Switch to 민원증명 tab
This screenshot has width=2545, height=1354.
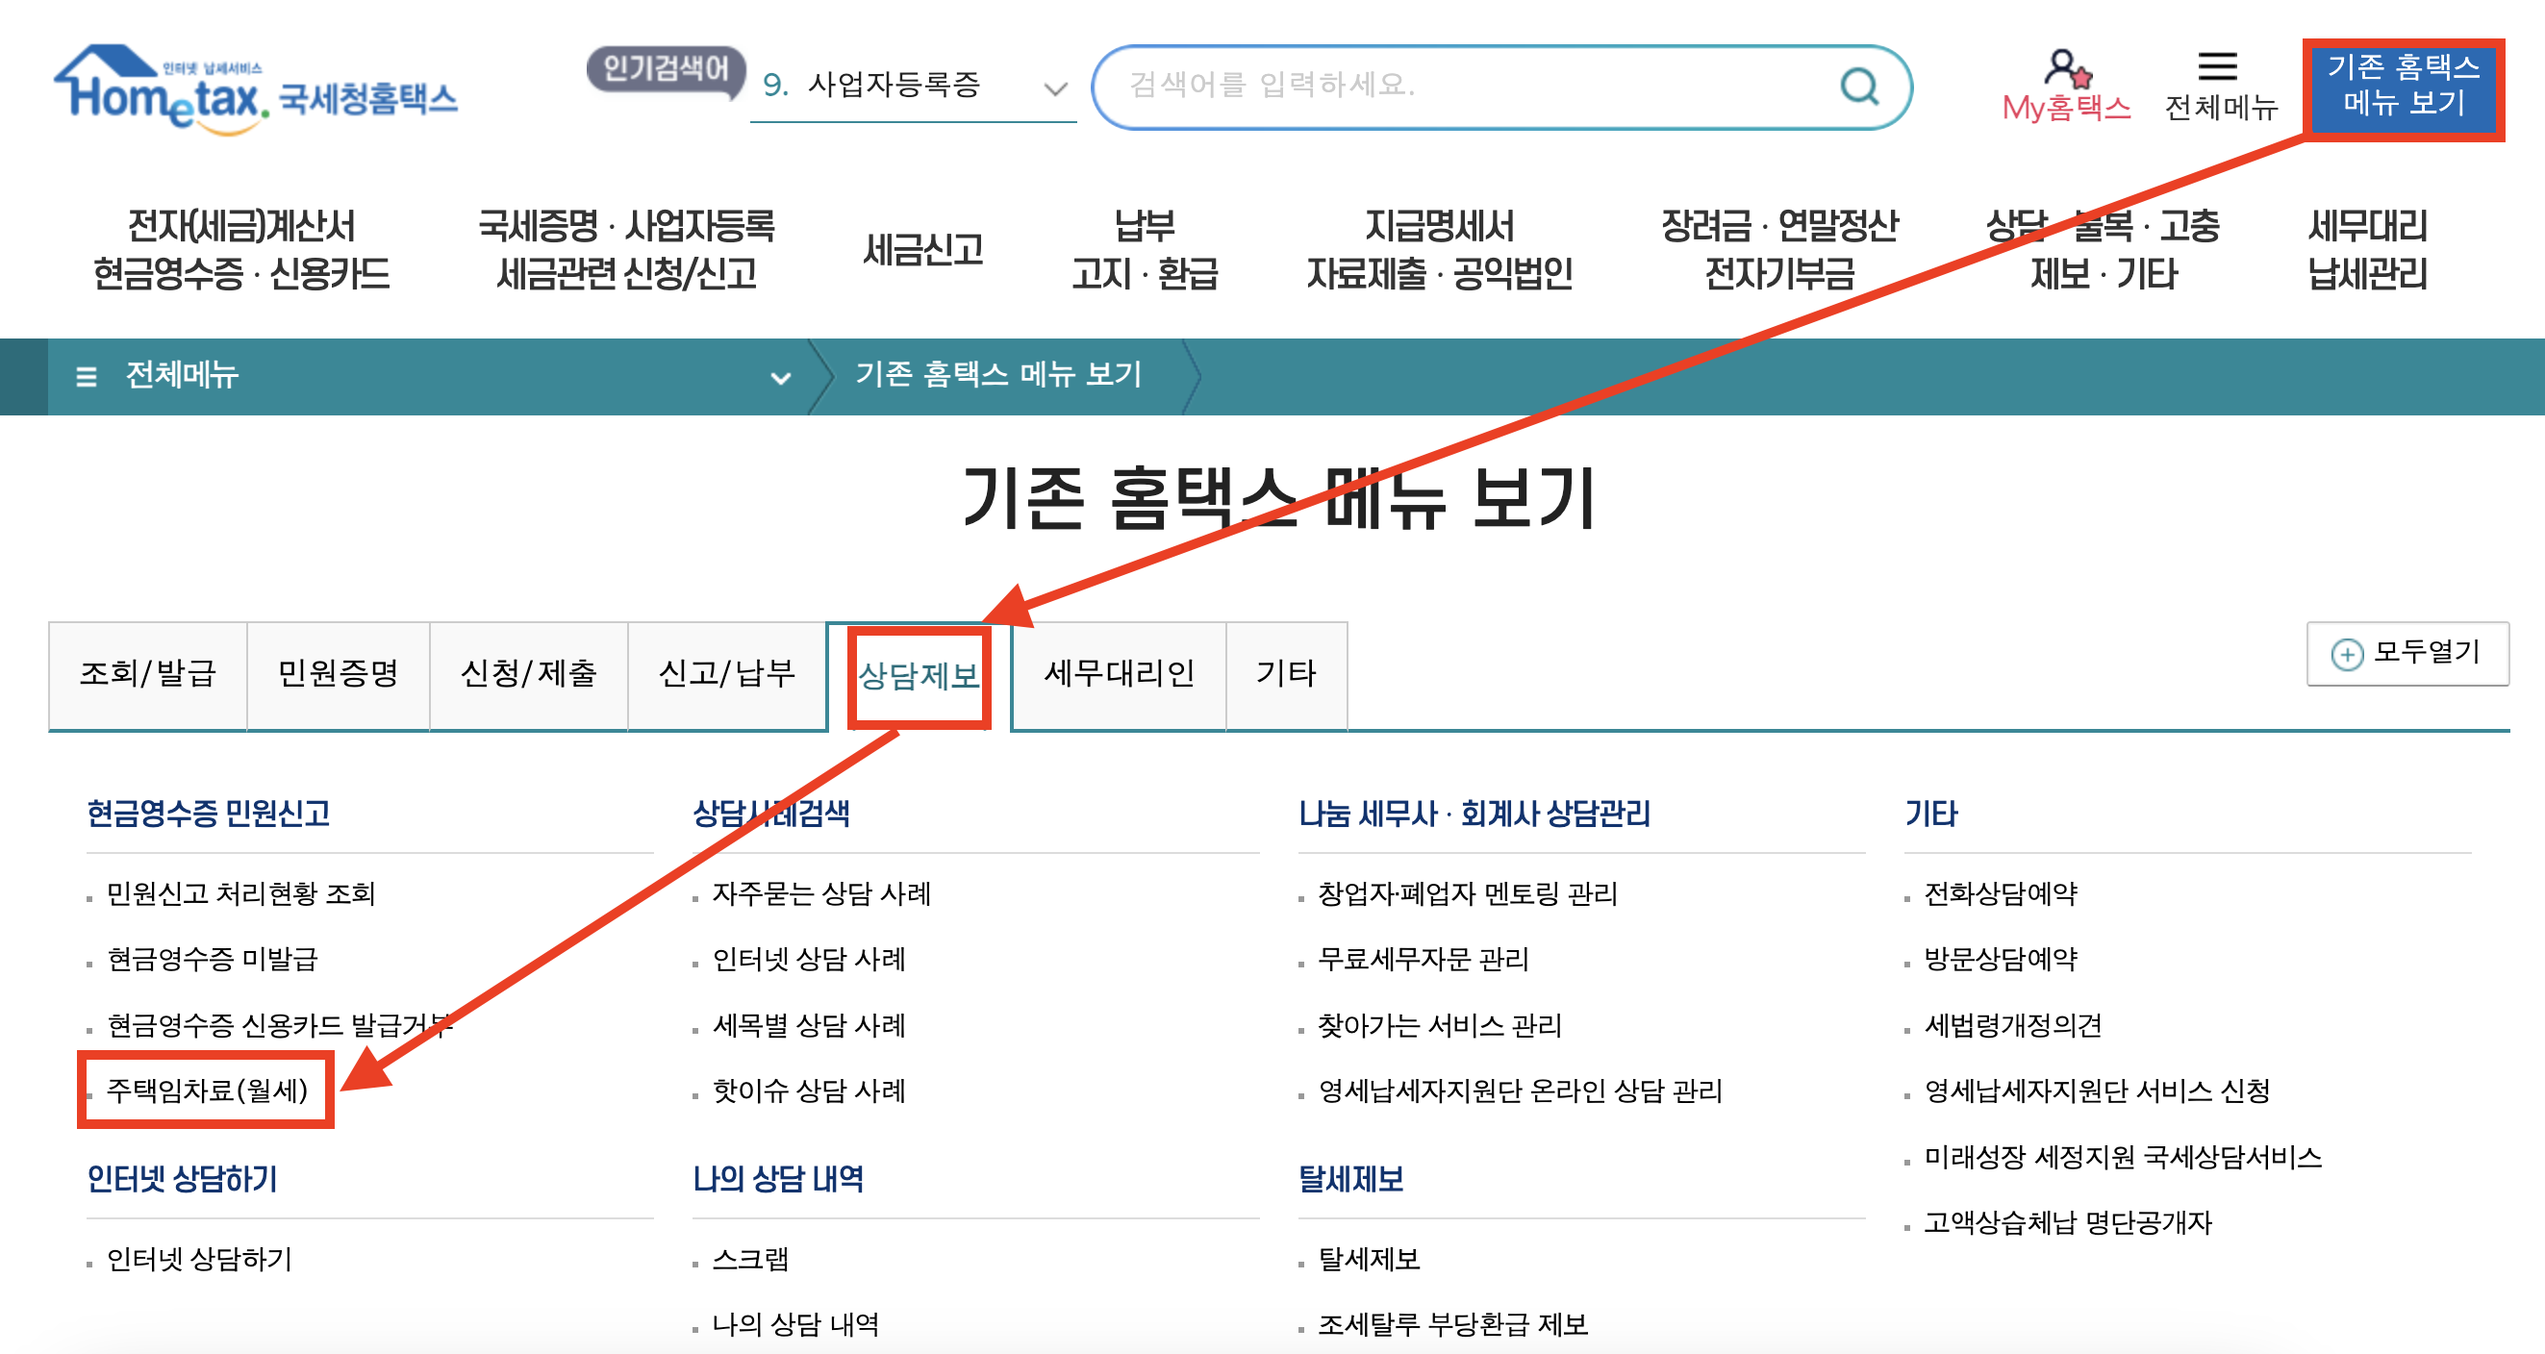(338, 673)
